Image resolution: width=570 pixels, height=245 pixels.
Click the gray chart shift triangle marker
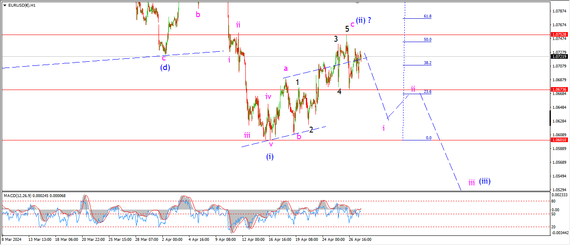click(x=357, y=3)
